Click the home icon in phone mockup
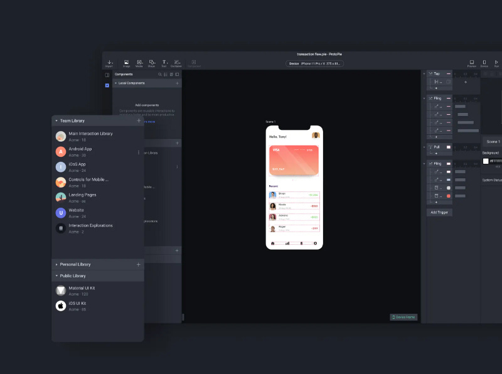 coord(273,243)
